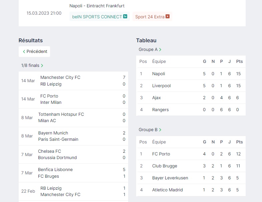Click Napoli in the Groupe A table

pyautogui.click(x=159, y=74)
